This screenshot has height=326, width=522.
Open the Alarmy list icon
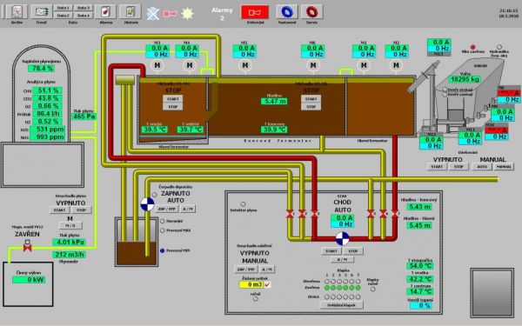point(105,12)
